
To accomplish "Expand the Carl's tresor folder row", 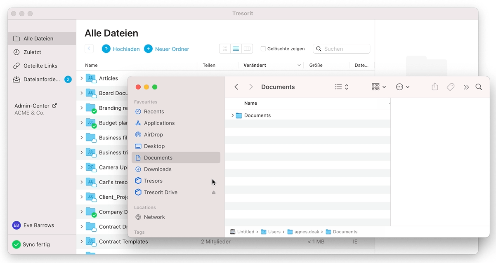I will click(x=82, y=182).
